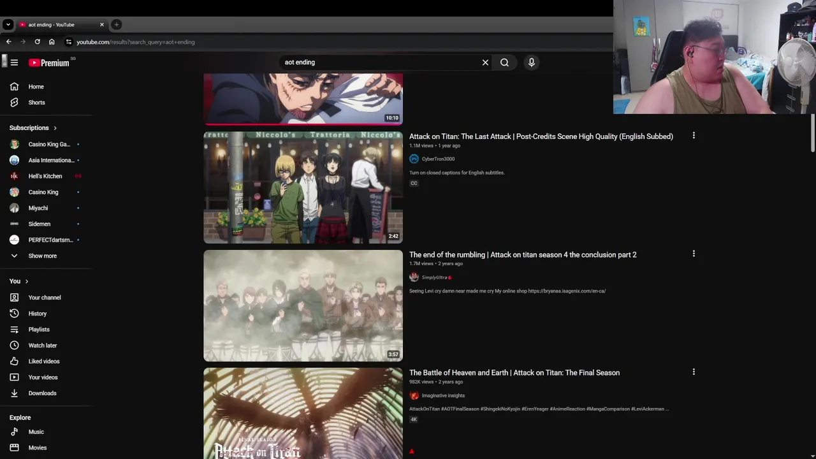Click description Turn on closed captions text
Screen dimensions: 816x459
456,173
